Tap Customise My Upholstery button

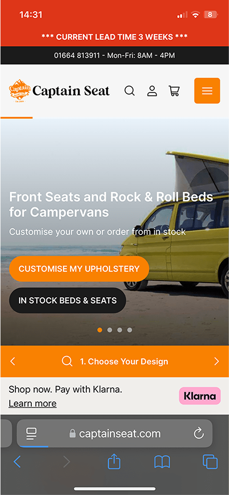79,269
